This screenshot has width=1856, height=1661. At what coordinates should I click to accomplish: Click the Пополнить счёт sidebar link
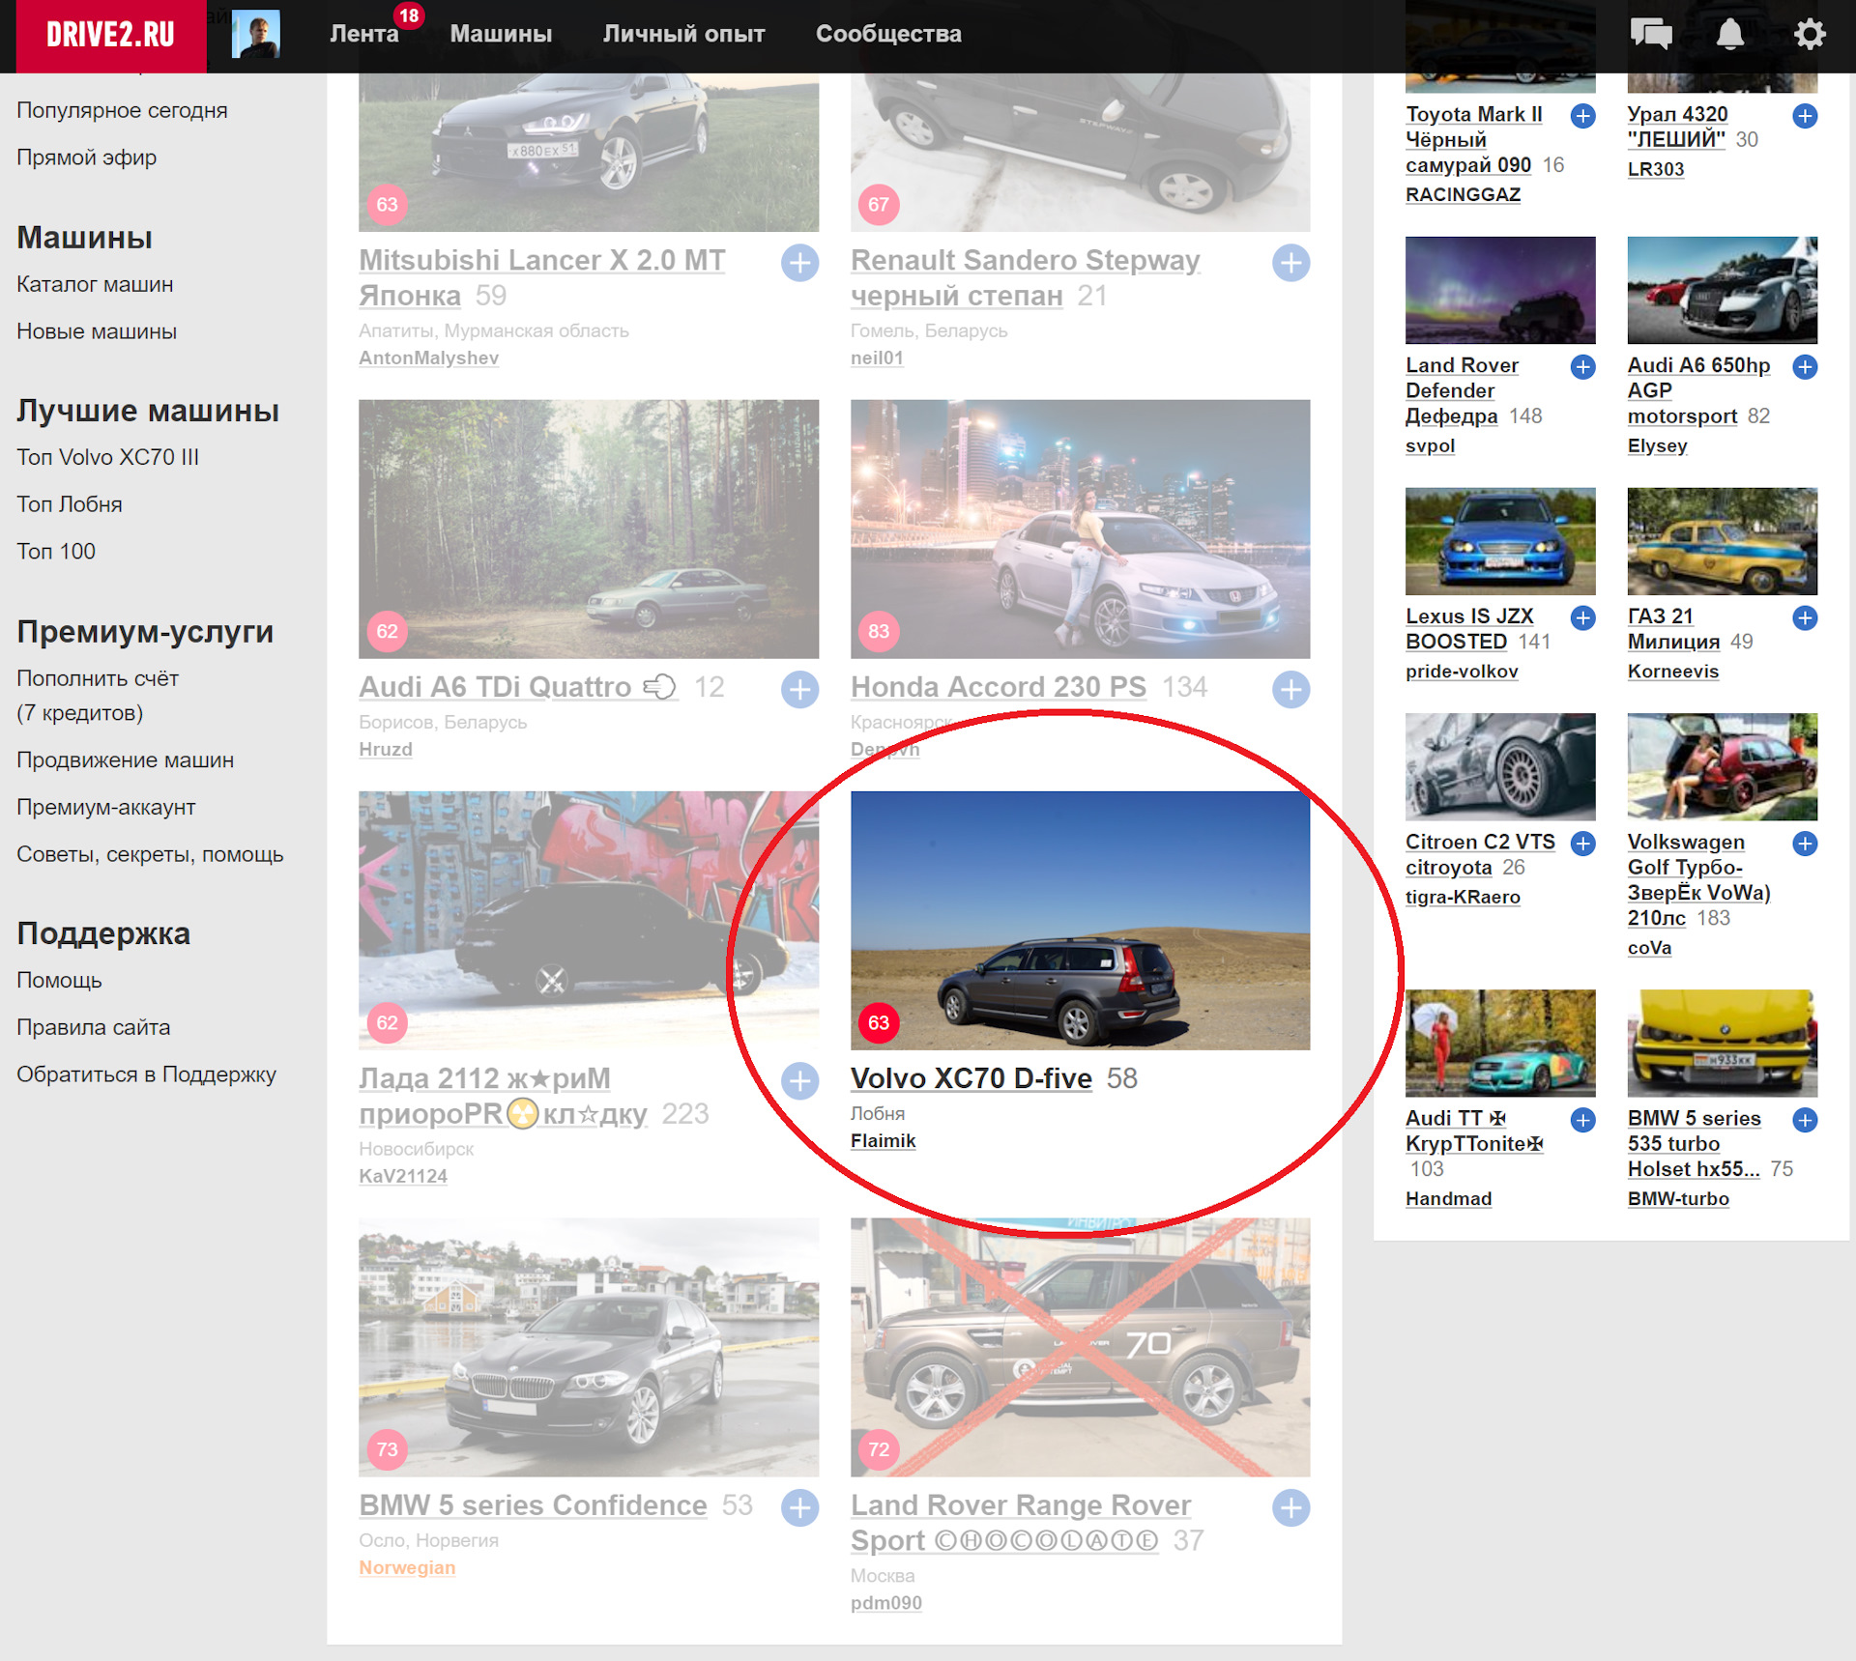(98, 679)
